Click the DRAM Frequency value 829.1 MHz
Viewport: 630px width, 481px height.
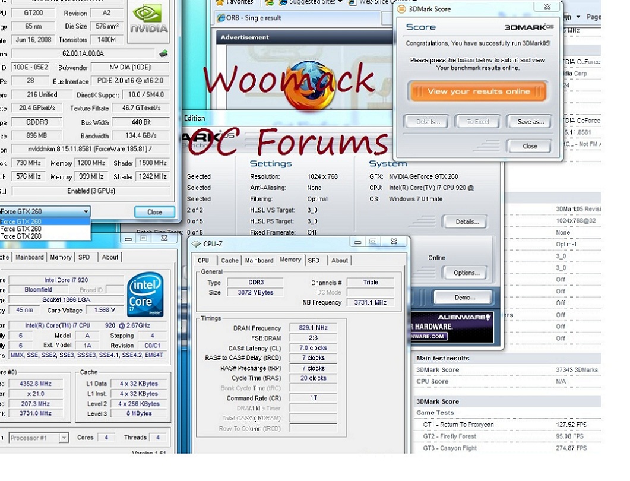click(x=313, y=328)
